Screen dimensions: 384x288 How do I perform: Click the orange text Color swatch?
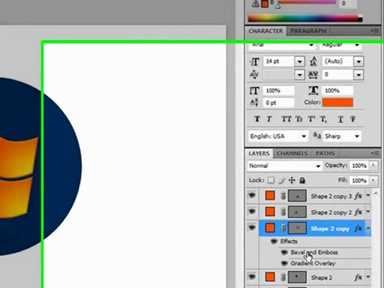pyautogui.click(x=338, y=102)
